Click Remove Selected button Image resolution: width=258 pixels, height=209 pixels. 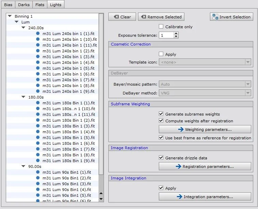pyautogui.click(x=161, y=17)
